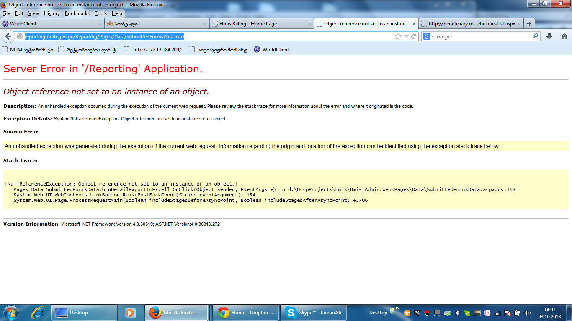Bookmark this page with the star icon
This screenshot has width=572, height=321.
pyautogui.click(x=398, y=37)
